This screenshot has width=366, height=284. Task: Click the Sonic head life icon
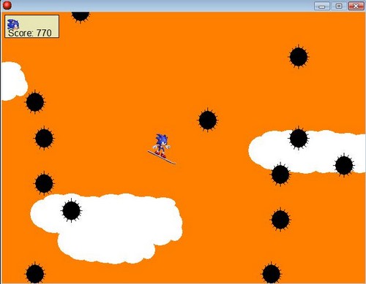click(13, 24)
